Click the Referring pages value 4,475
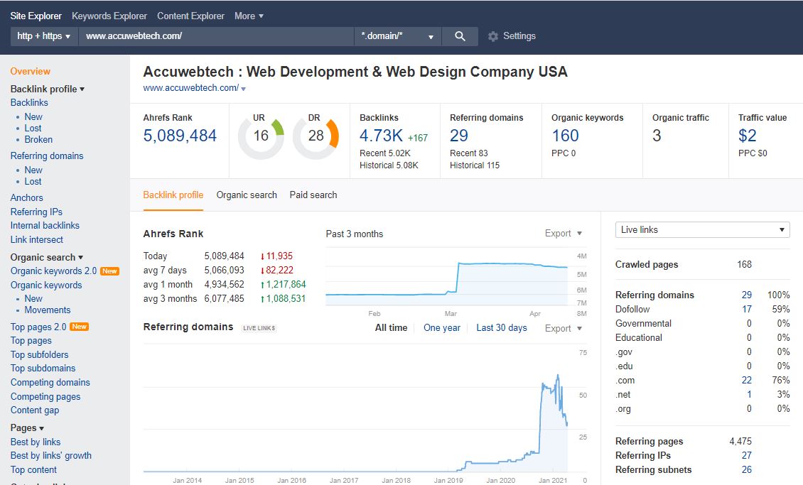This screenshot has width=803, height=485. (x=740, y=441)
